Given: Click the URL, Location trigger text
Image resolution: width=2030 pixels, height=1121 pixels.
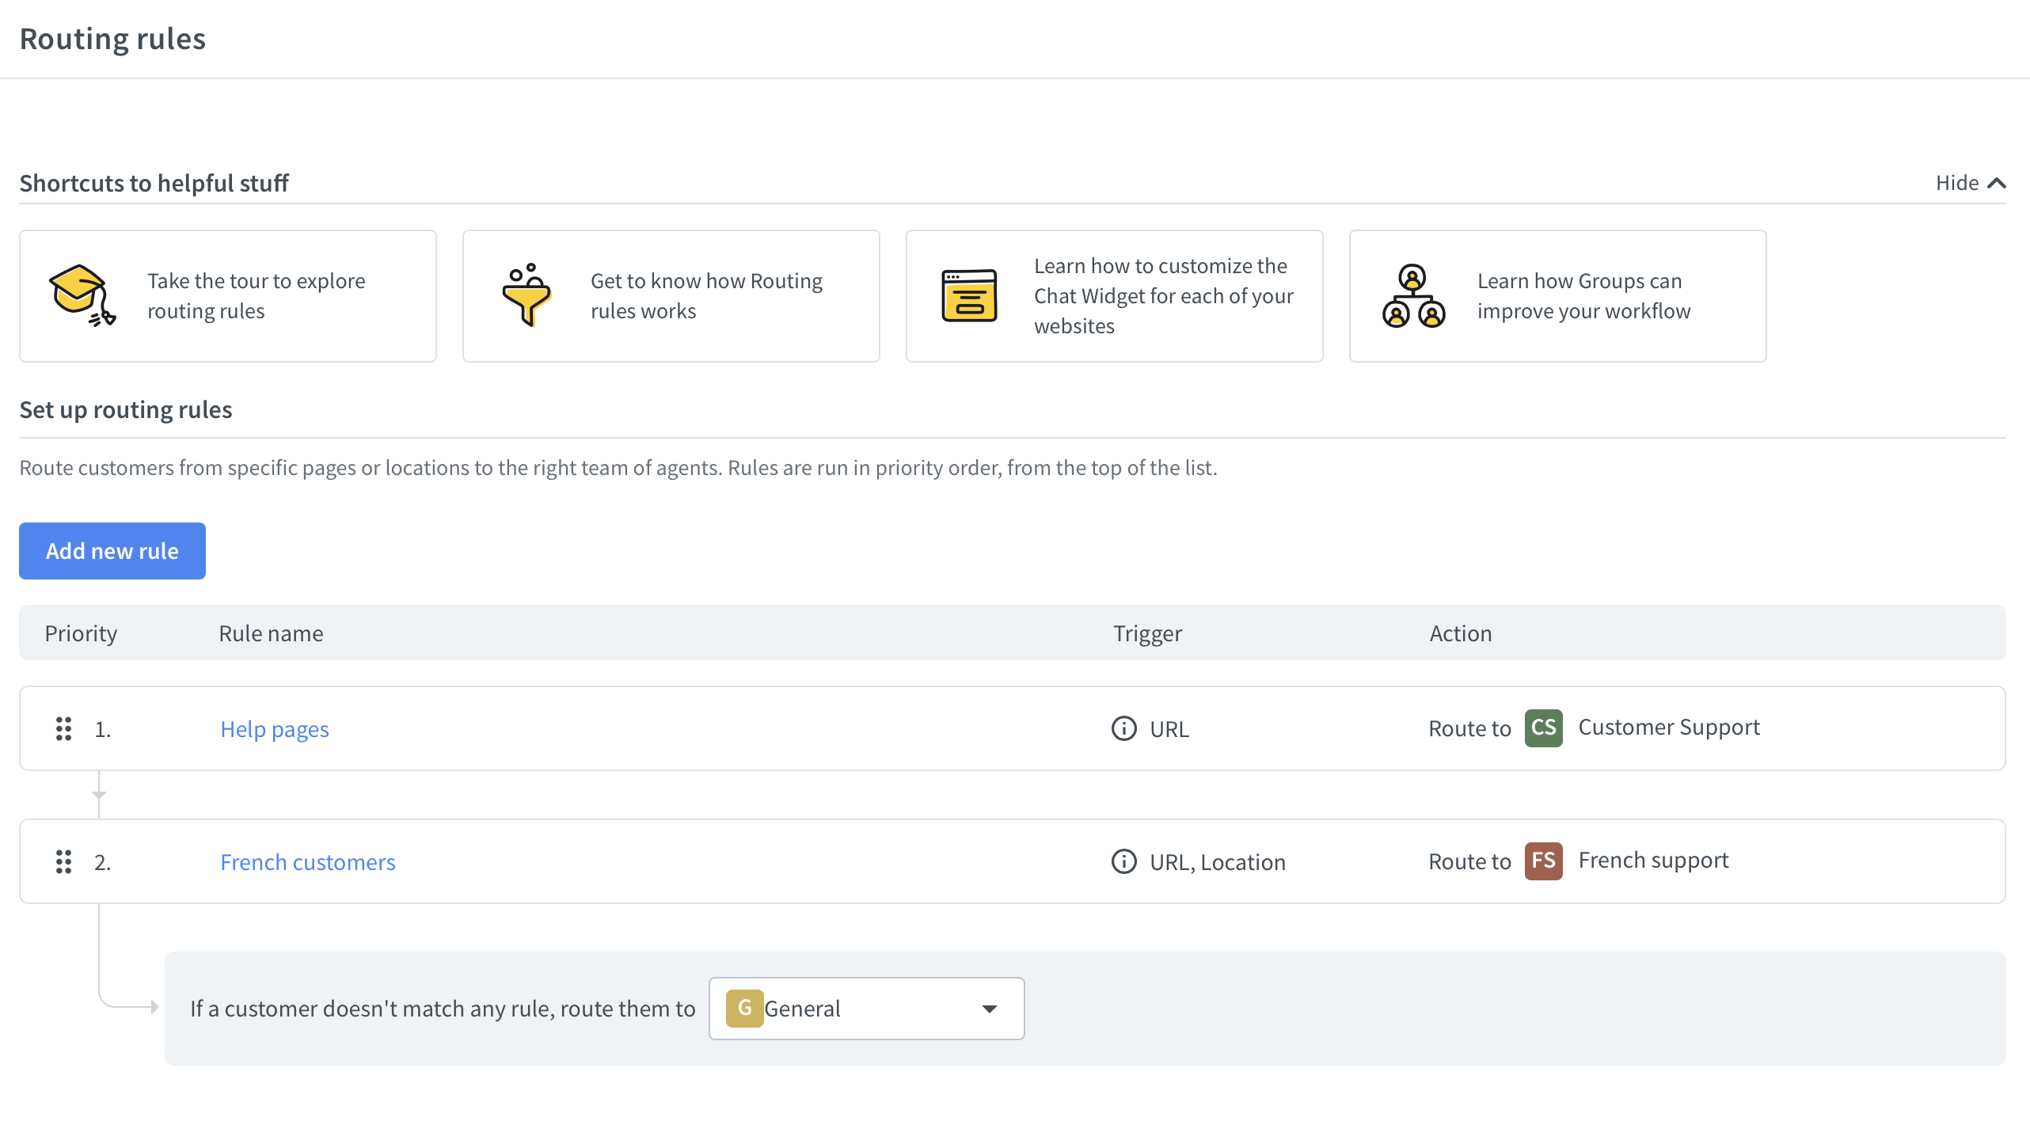Looking at the screenshot, I should 1217,861.
